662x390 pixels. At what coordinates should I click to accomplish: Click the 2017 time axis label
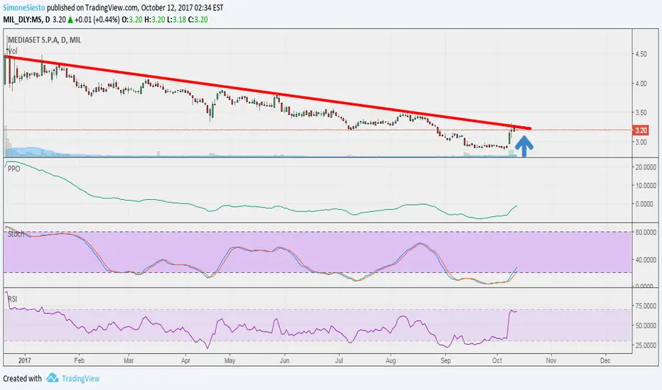25,360
